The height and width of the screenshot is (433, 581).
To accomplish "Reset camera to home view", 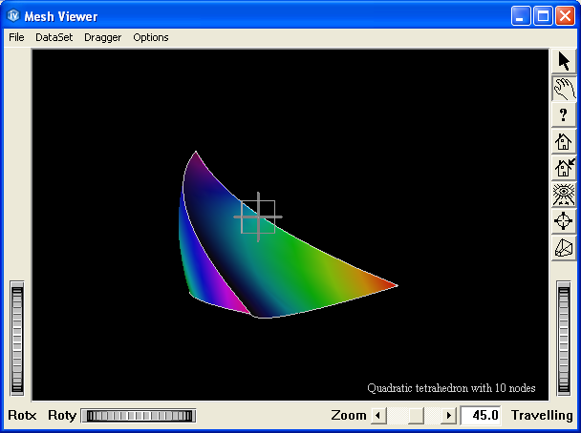I will point(564,142).
